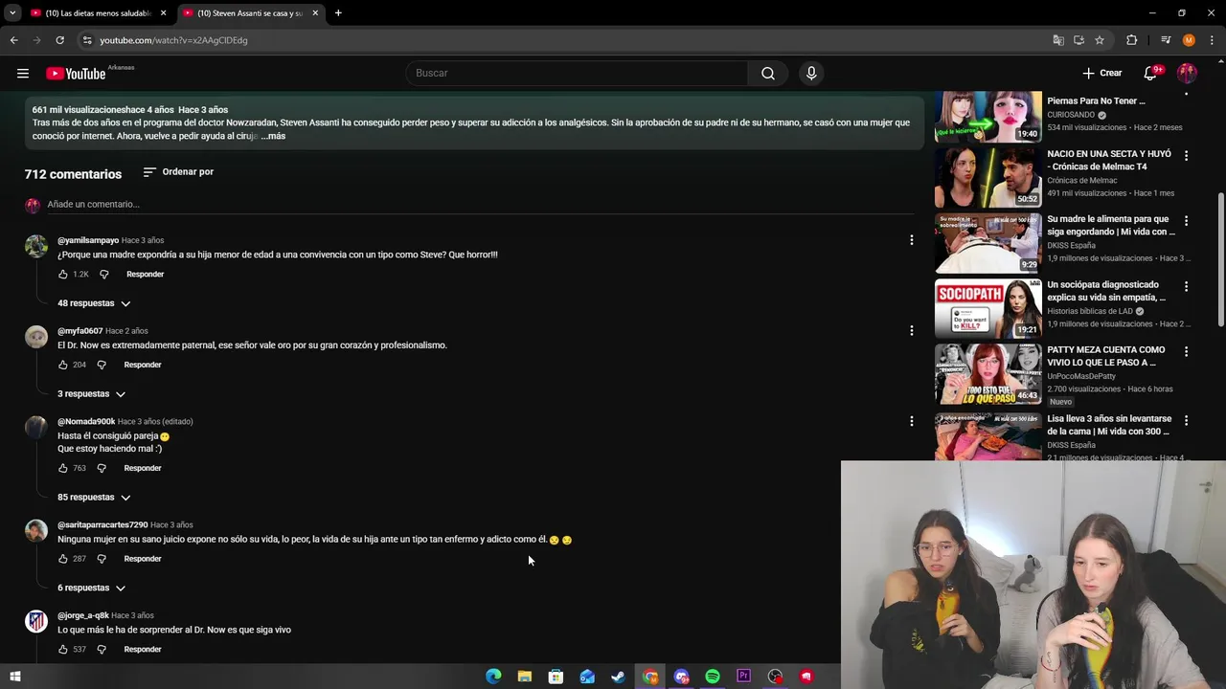
Task: Open options for NACIO EN UNA SECTA video
Action: [1186, 155]
